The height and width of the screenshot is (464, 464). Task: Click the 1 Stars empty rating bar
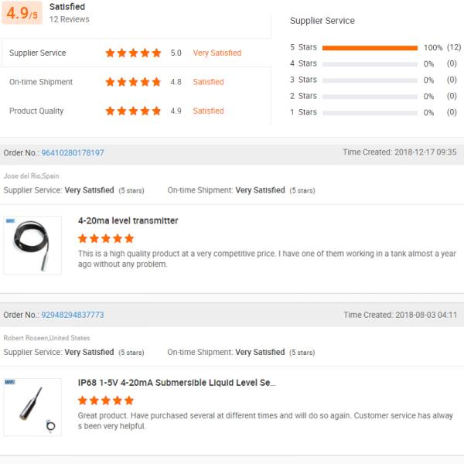tap(370, 113)
